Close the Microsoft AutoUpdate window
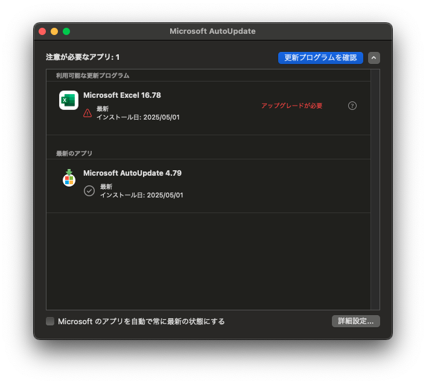This screenshot has height=384, width=426. click(42, 31)
